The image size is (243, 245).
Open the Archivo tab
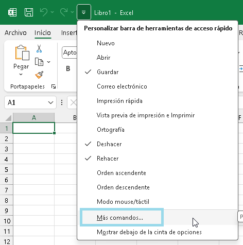15,32
